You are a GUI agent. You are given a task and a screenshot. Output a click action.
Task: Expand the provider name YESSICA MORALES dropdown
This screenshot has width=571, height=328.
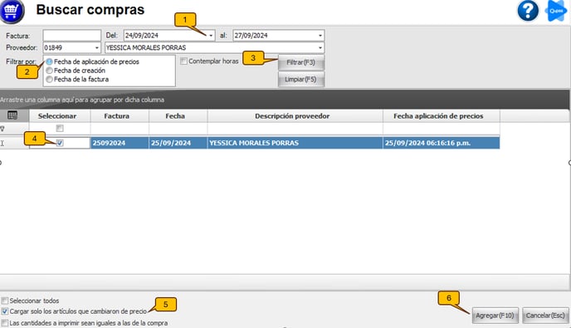tap(320, 47)
